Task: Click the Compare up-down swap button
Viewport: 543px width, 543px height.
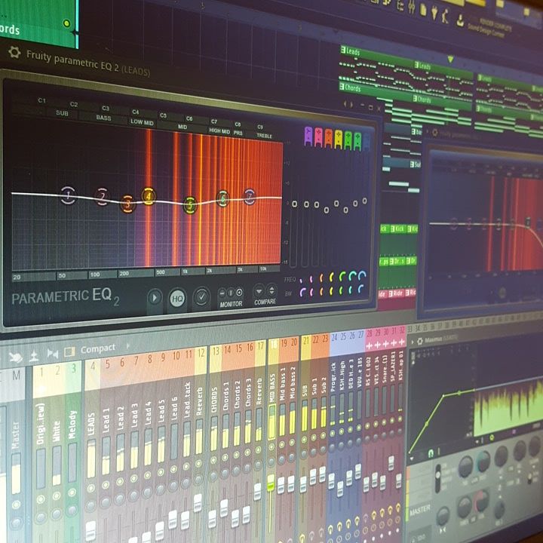Action: pos(271,290)
